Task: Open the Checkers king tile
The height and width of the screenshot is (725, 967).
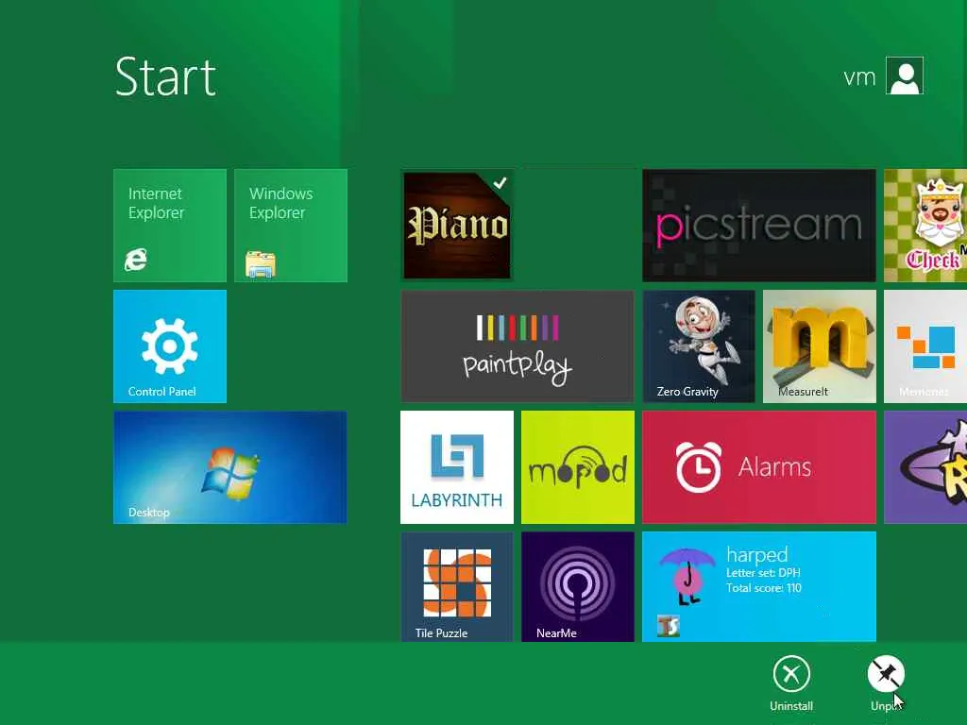Action: pyautogui.click(x=925, y=225)
